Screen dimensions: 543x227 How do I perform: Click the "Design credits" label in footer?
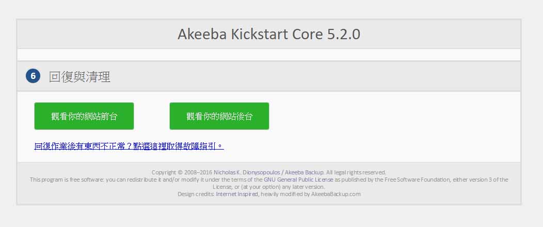click(x=196, y=194)
